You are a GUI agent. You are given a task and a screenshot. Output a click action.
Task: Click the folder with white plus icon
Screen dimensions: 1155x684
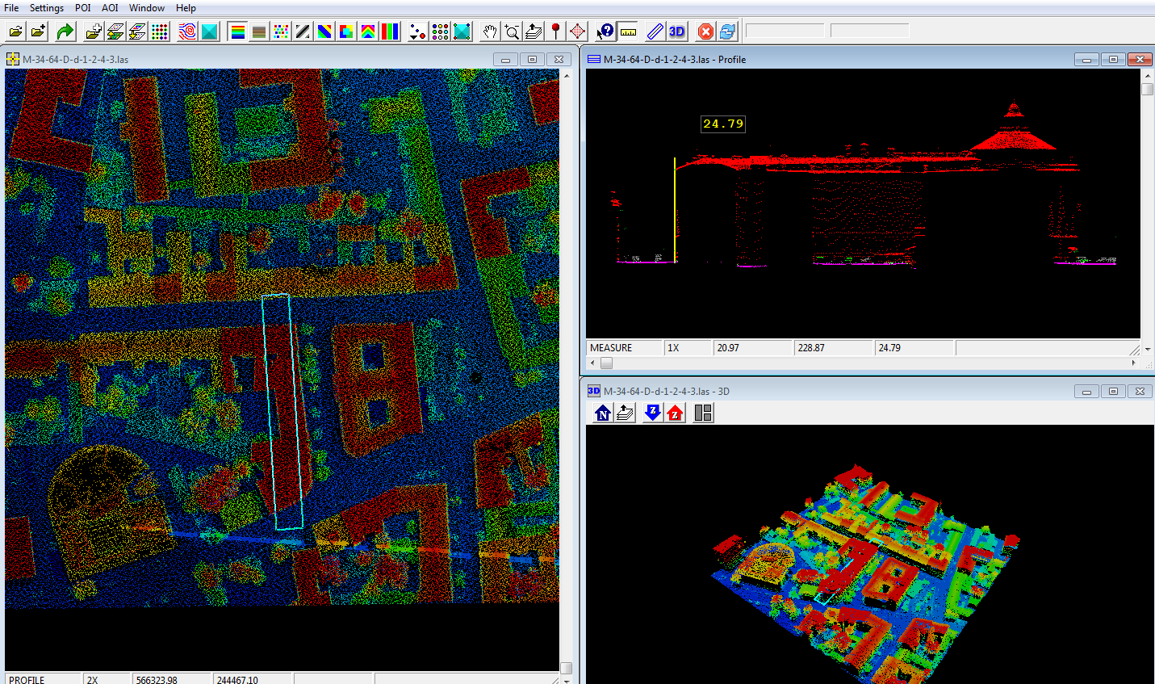(94, 31)
